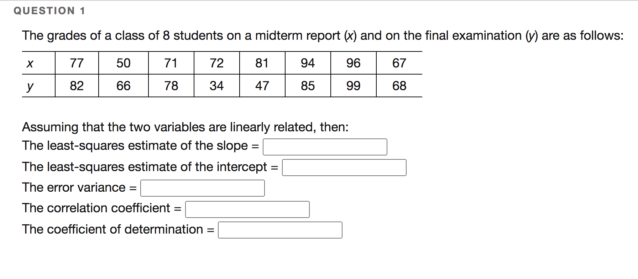
Task: Click the linearly related assumption sentence
Action: (x=185, y=127)
